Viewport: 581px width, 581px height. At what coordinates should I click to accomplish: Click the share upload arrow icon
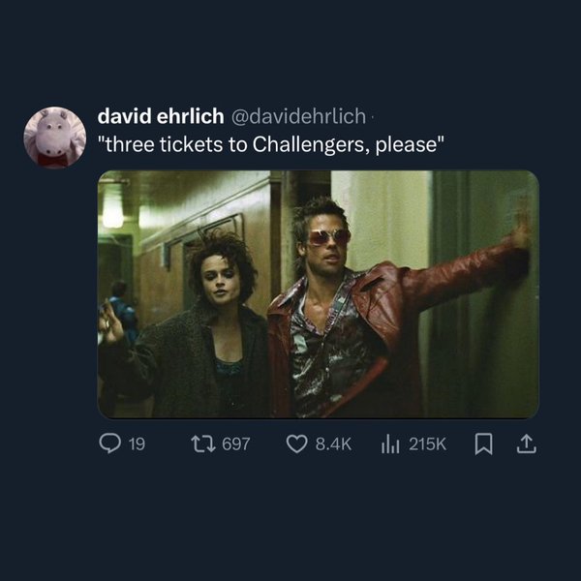[528, 443]
